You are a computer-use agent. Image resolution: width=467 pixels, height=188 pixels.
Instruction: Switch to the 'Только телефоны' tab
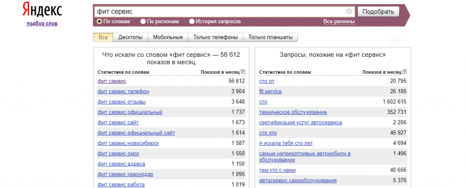click(x=216, y=37)
